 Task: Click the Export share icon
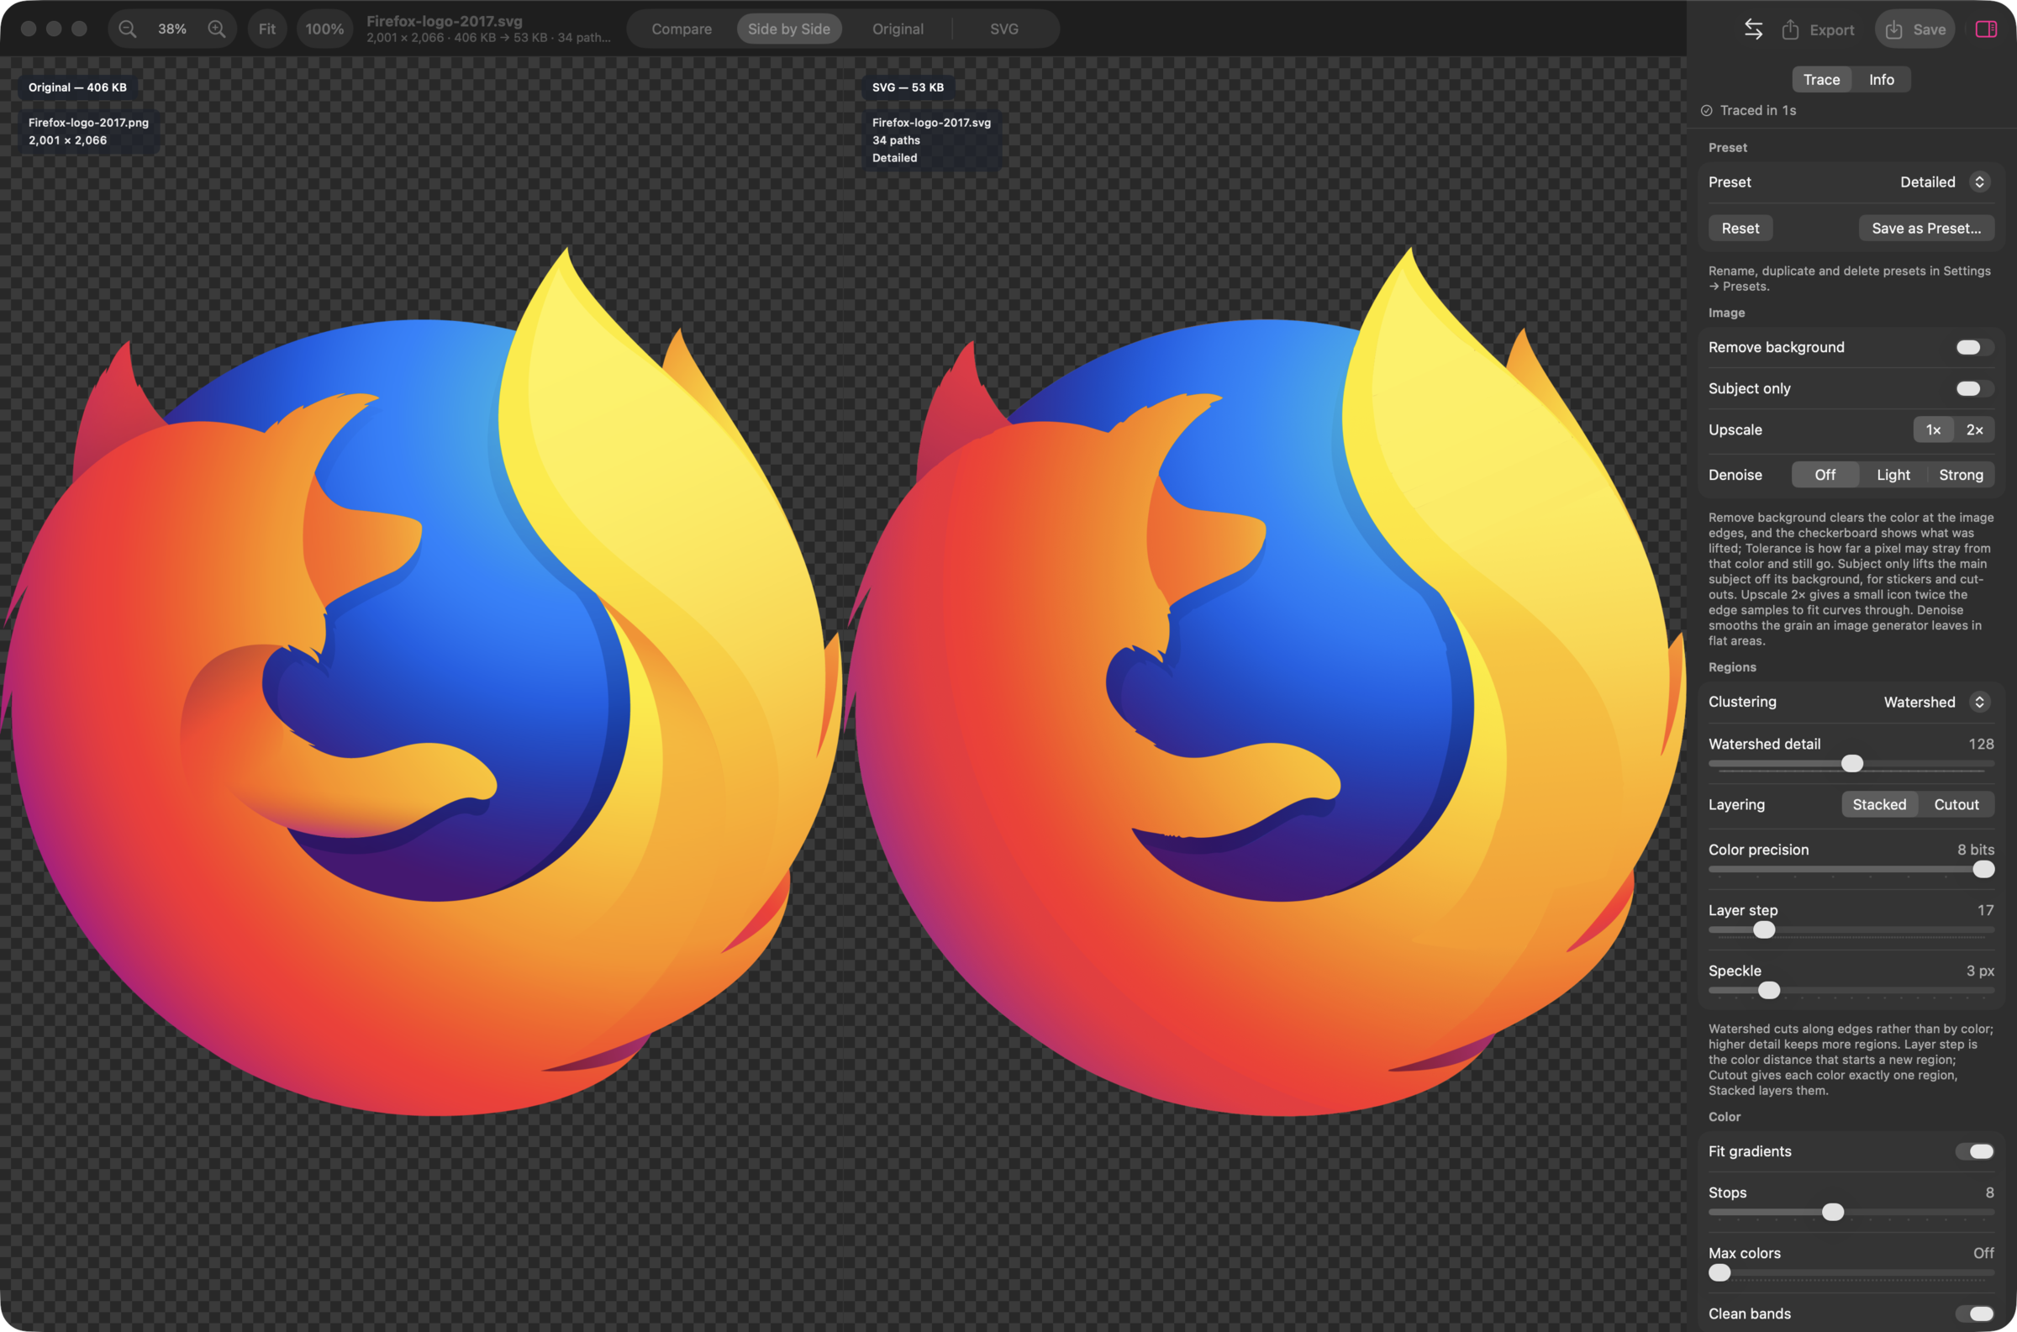[x=1790, y=29]
